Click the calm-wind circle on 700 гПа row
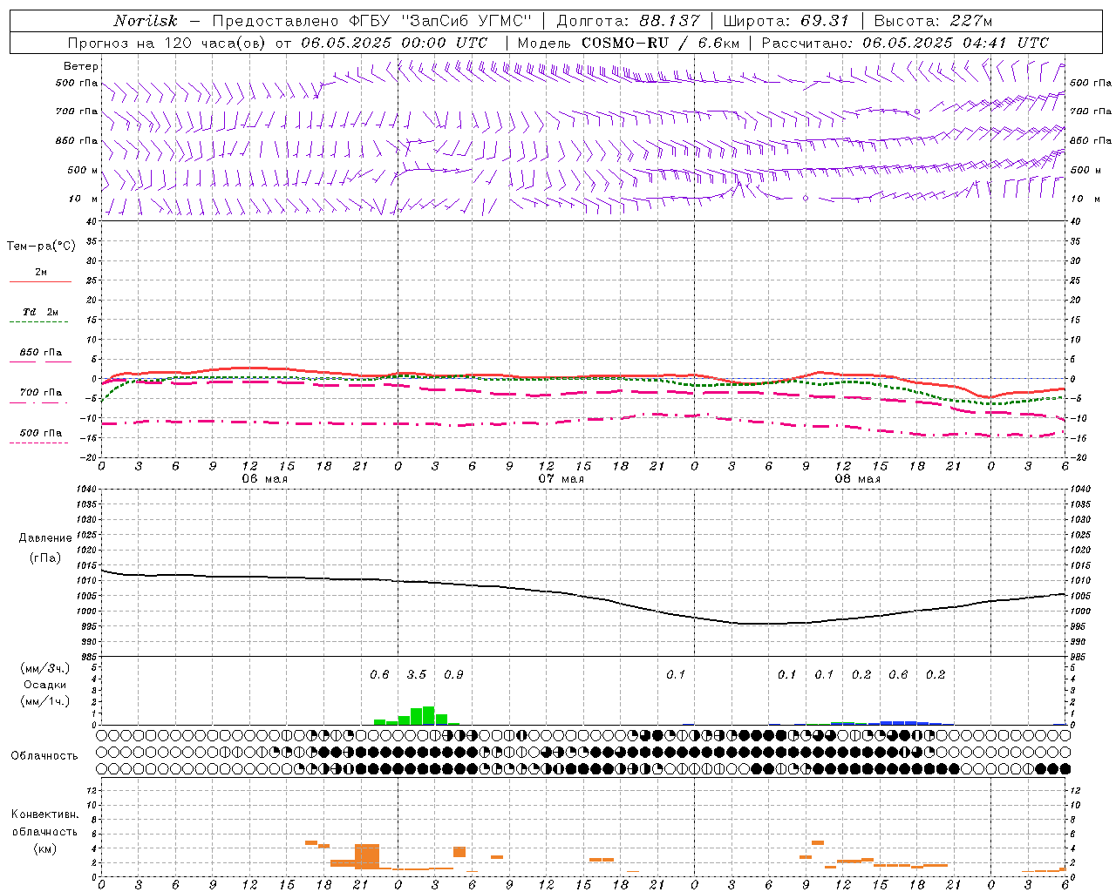Viewport: 1116px width, 892px height. [917, 111]
